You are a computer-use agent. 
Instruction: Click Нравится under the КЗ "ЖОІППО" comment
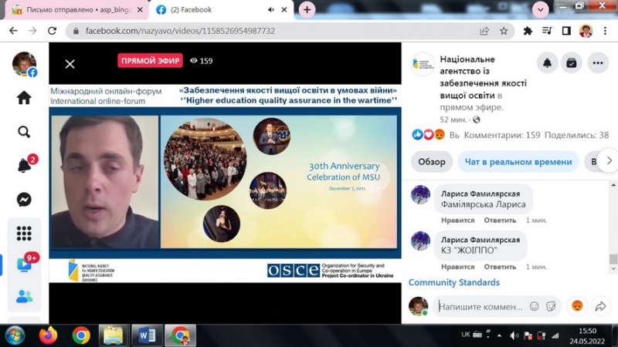457,267
